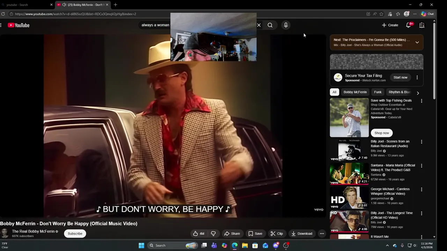The image size is (447, 251).
Task: Open options for The Longest Time video
Action: 422,213
